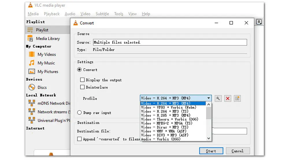Click the Destination file input field
Image resolution: width=289 pixels, height=168 pixels.
click(x=229, y=131)
